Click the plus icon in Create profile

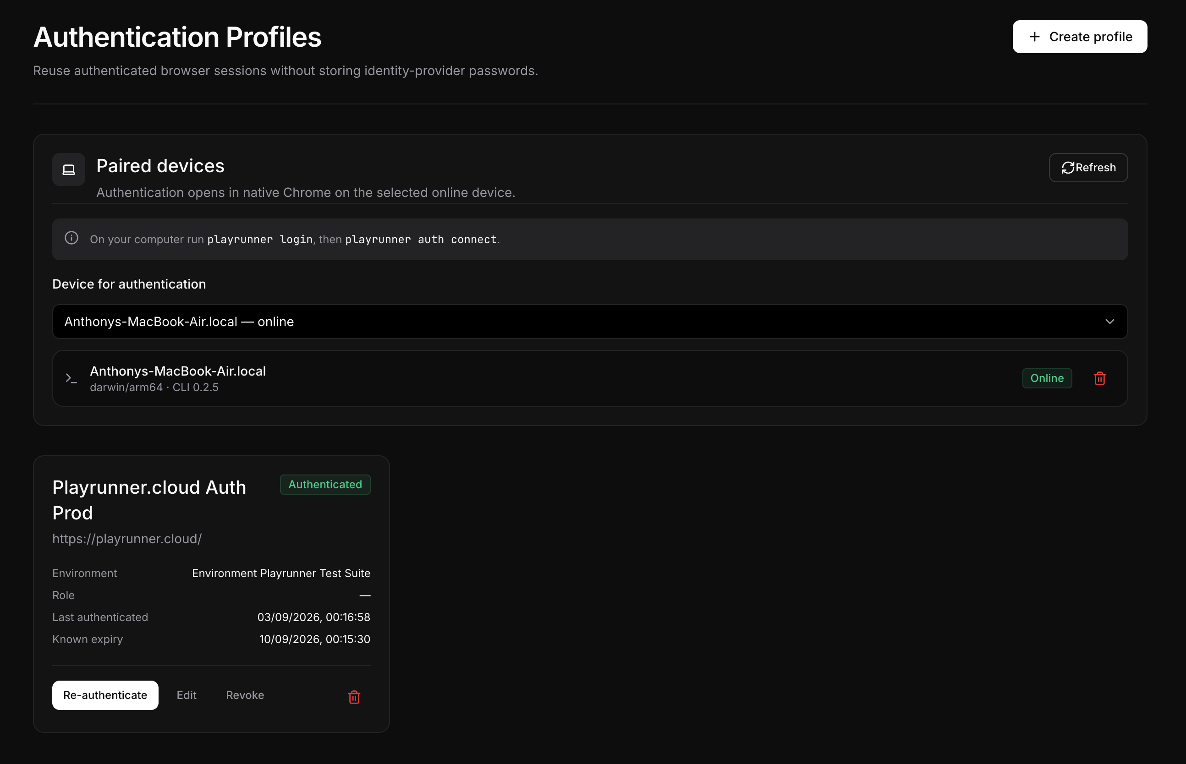(x=1035, y=37)
